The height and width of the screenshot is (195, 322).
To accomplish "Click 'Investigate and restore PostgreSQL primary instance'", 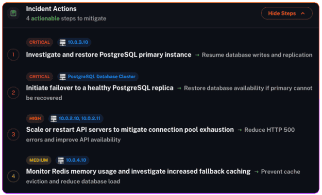I will (109, 55).
